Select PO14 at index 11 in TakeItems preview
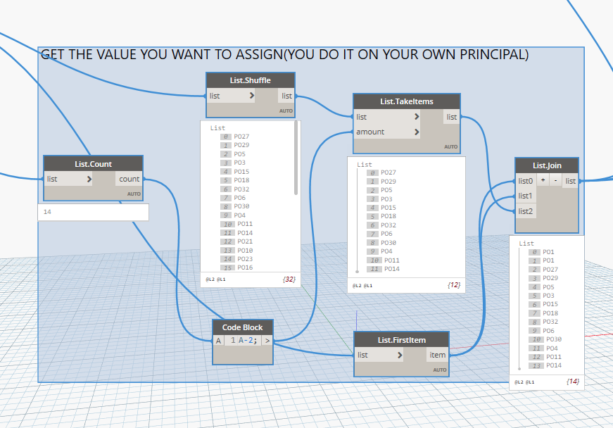 392,268
